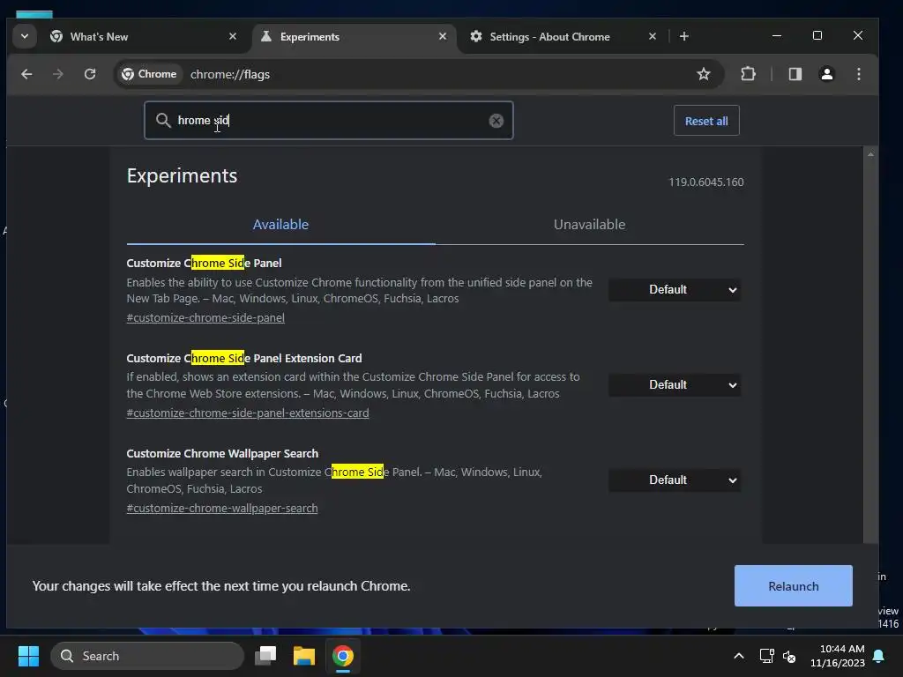Image resolution: width=903 pixels, height=677 pixels.
Task: Click the Chrome site info chip
Action: coord(150,74)
